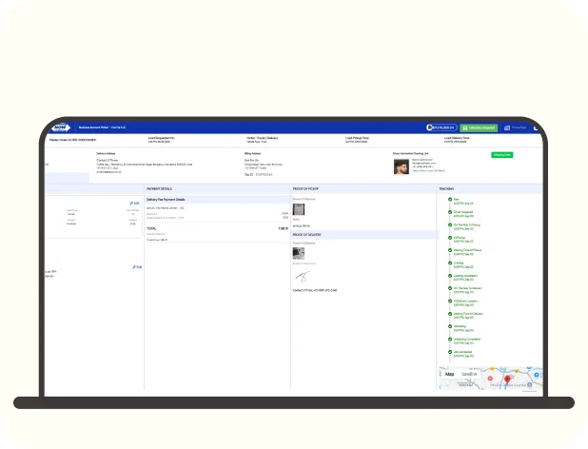The width and height of the screenshot is (588, 449).
Task: Select the Driver Assigned tracking checkmark
Action: (x=450, y=212)
